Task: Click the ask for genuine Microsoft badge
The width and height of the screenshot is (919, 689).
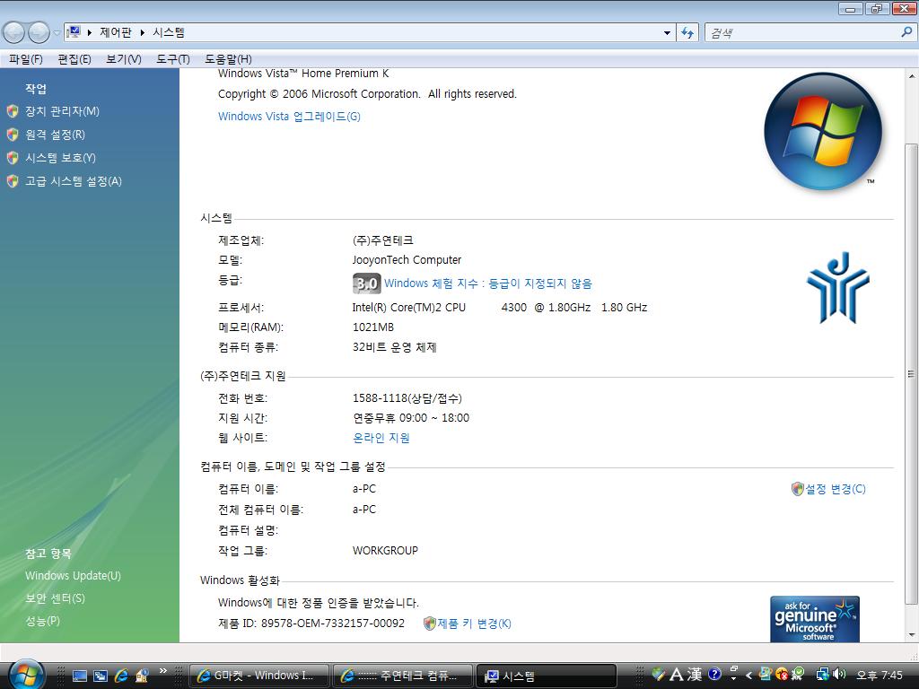Action: pyautogui.click(x=815, y=619)
